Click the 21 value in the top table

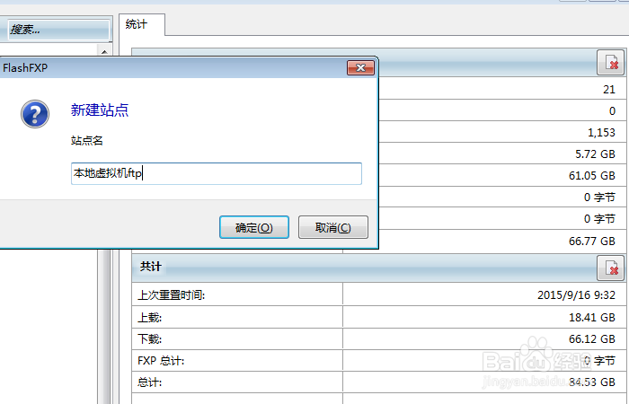(609, 90)
